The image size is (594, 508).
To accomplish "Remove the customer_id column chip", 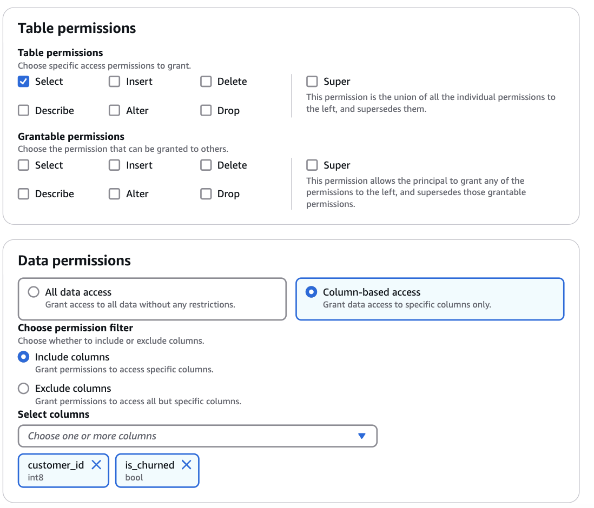I will coord(96,465).
